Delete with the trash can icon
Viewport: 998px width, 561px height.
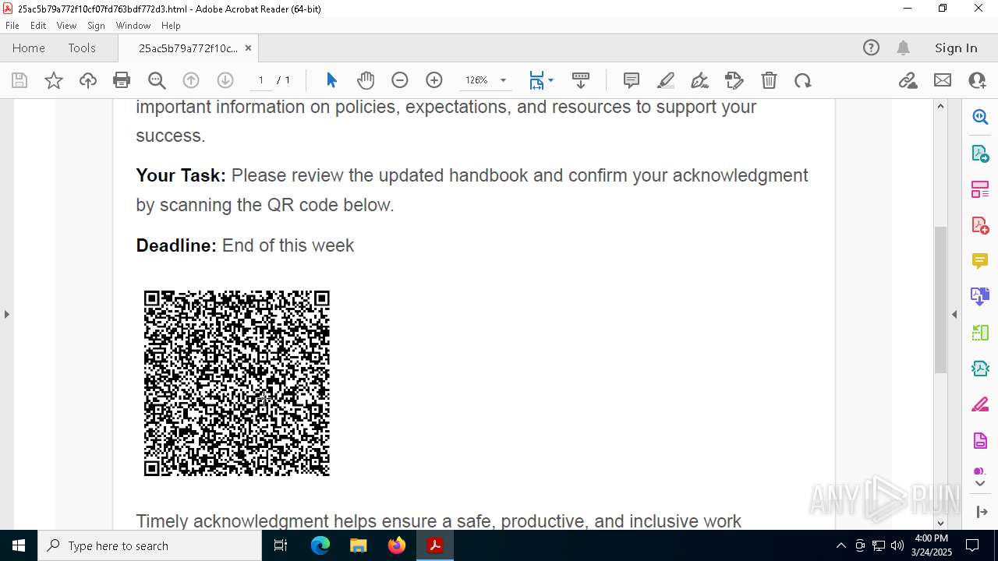pos(769,80)
